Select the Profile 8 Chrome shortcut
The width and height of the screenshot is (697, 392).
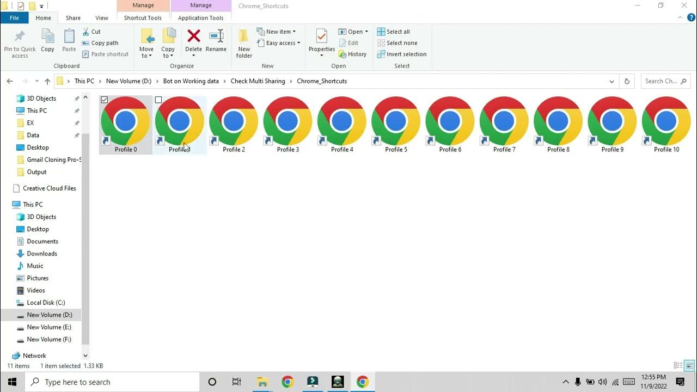[x=558, y=125]
